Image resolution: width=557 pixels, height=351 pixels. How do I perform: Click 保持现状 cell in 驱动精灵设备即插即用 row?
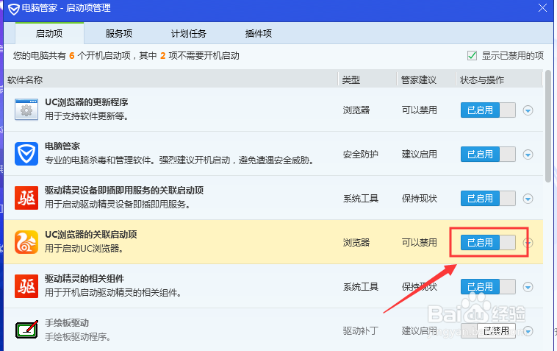419,199
